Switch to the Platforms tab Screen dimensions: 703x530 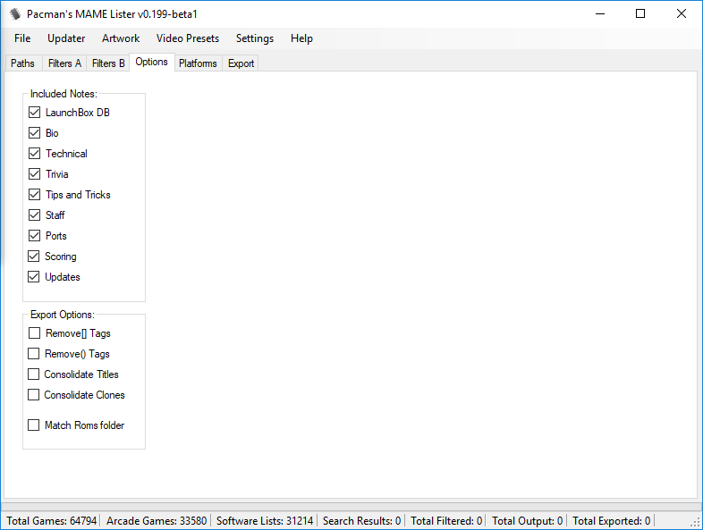coord(198,63)
